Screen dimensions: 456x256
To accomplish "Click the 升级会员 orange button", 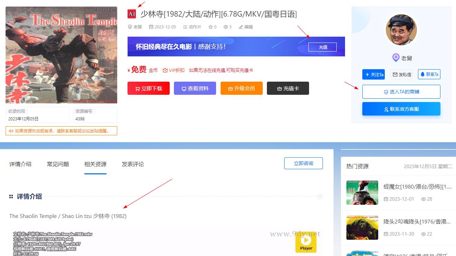I will point(241,88).
